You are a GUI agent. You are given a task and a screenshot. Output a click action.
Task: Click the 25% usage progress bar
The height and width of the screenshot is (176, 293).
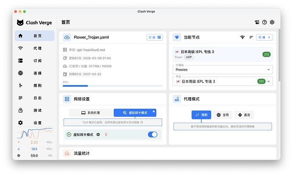(113, 86)
